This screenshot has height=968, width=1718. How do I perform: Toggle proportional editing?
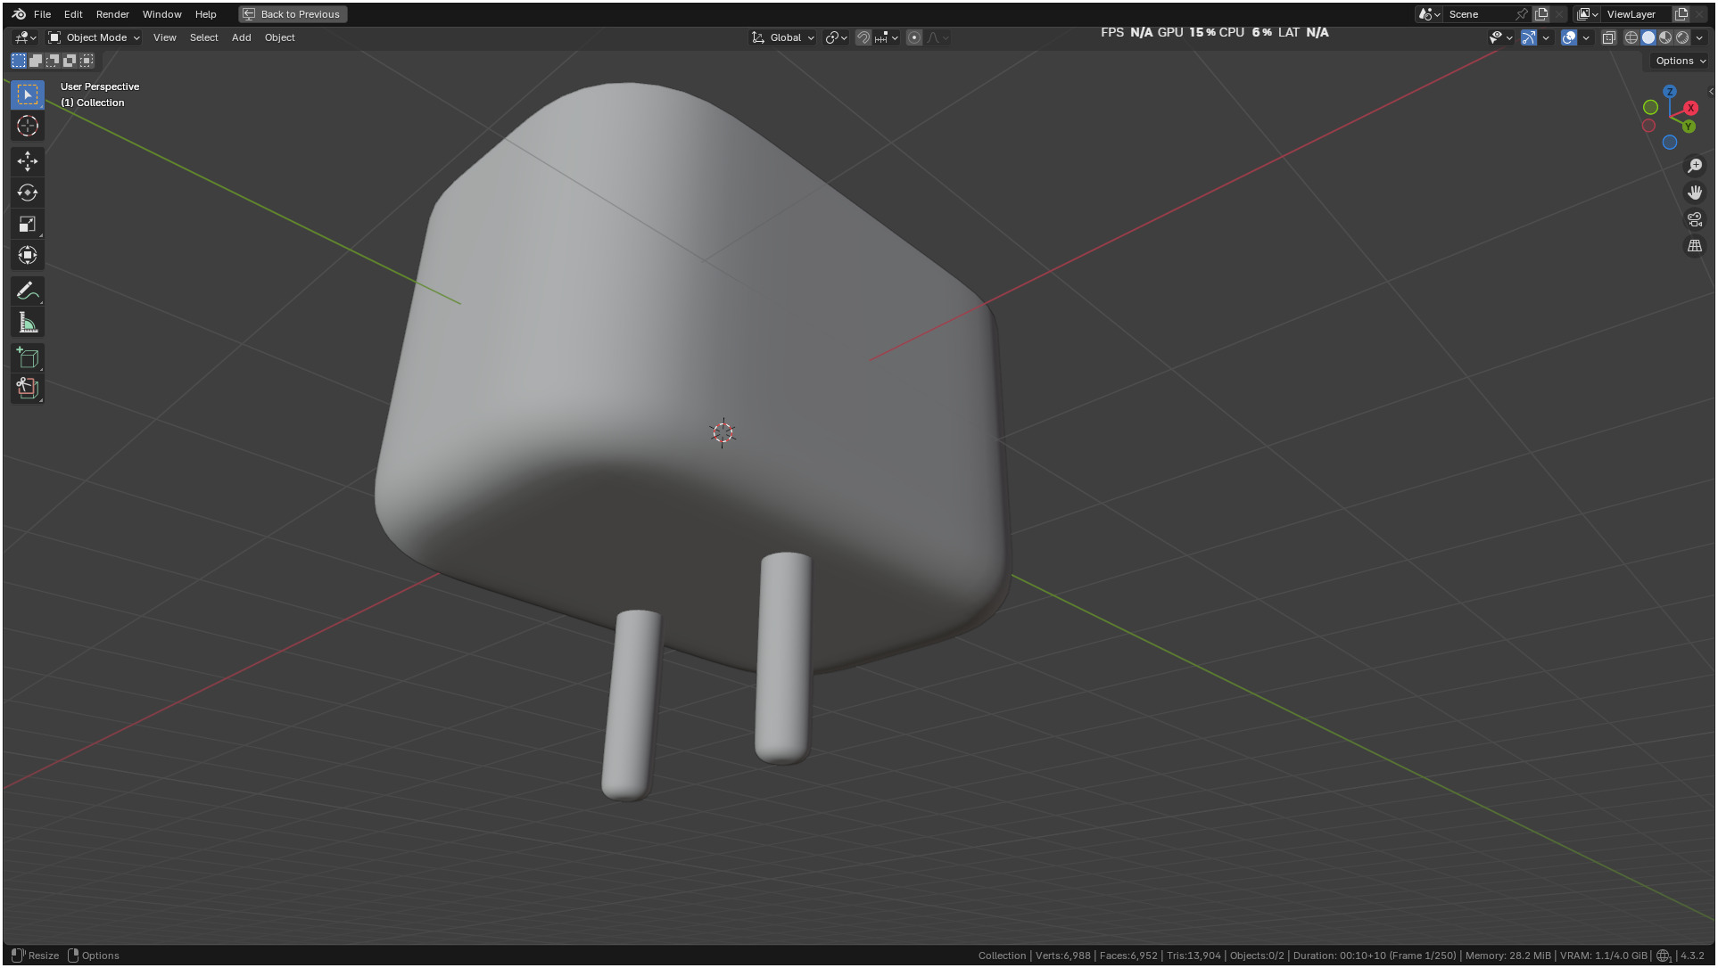[x=914, y=37]
